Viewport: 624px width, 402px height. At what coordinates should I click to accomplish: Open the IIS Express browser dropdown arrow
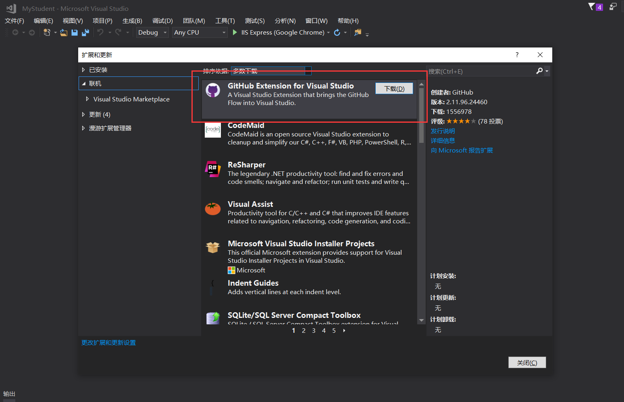[329, 33]
